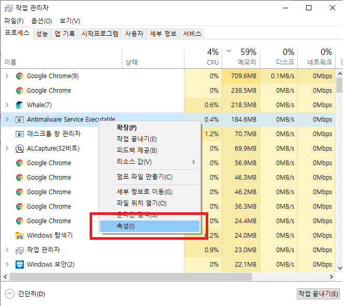Click the Chrome icon of the 46.2MB row
The height and width of the screenshot is (306, 344).
(x=20, y=192)
